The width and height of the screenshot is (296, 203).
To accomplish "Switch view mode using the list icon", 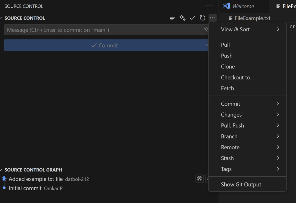I will [172, 18].
